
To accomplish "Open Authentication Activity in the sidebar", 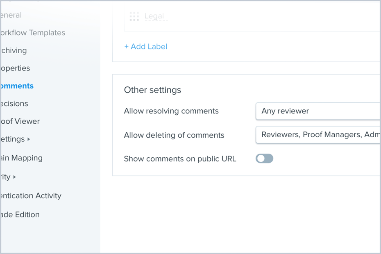I will coord(31,196).
